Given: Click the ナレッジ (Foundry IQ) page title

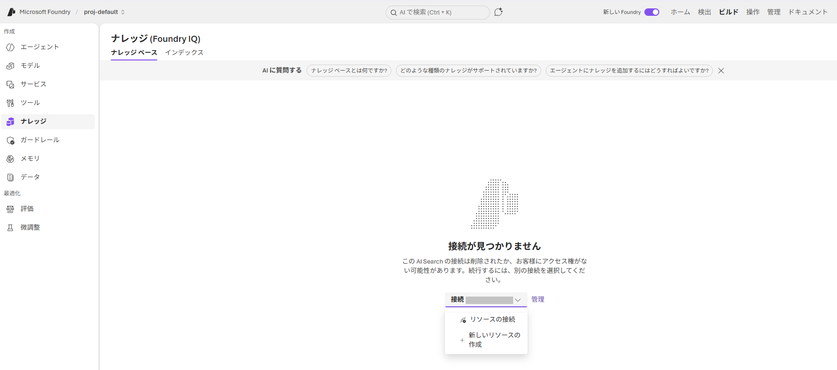Looking at the screenshot, I should pos(156,39).
